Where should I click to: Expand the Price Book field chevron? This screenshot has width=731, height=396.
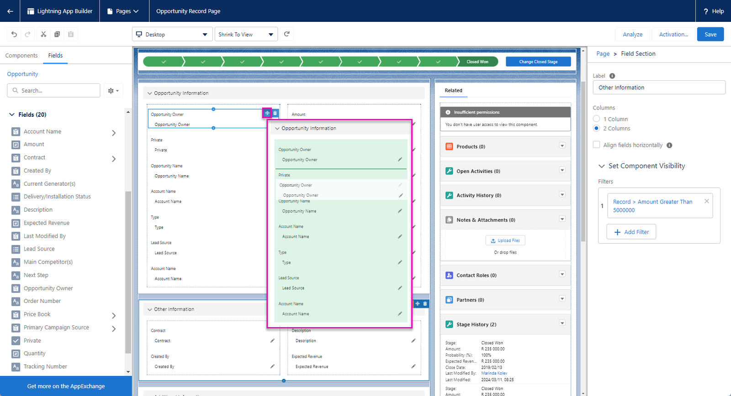pyautogui.click(x=114, y=316)
